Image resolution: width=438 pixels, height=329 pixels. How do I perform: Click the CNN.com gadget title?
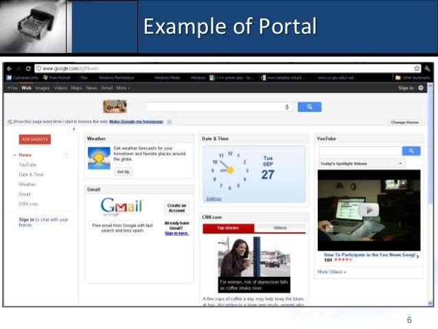[x=211, y=217]
